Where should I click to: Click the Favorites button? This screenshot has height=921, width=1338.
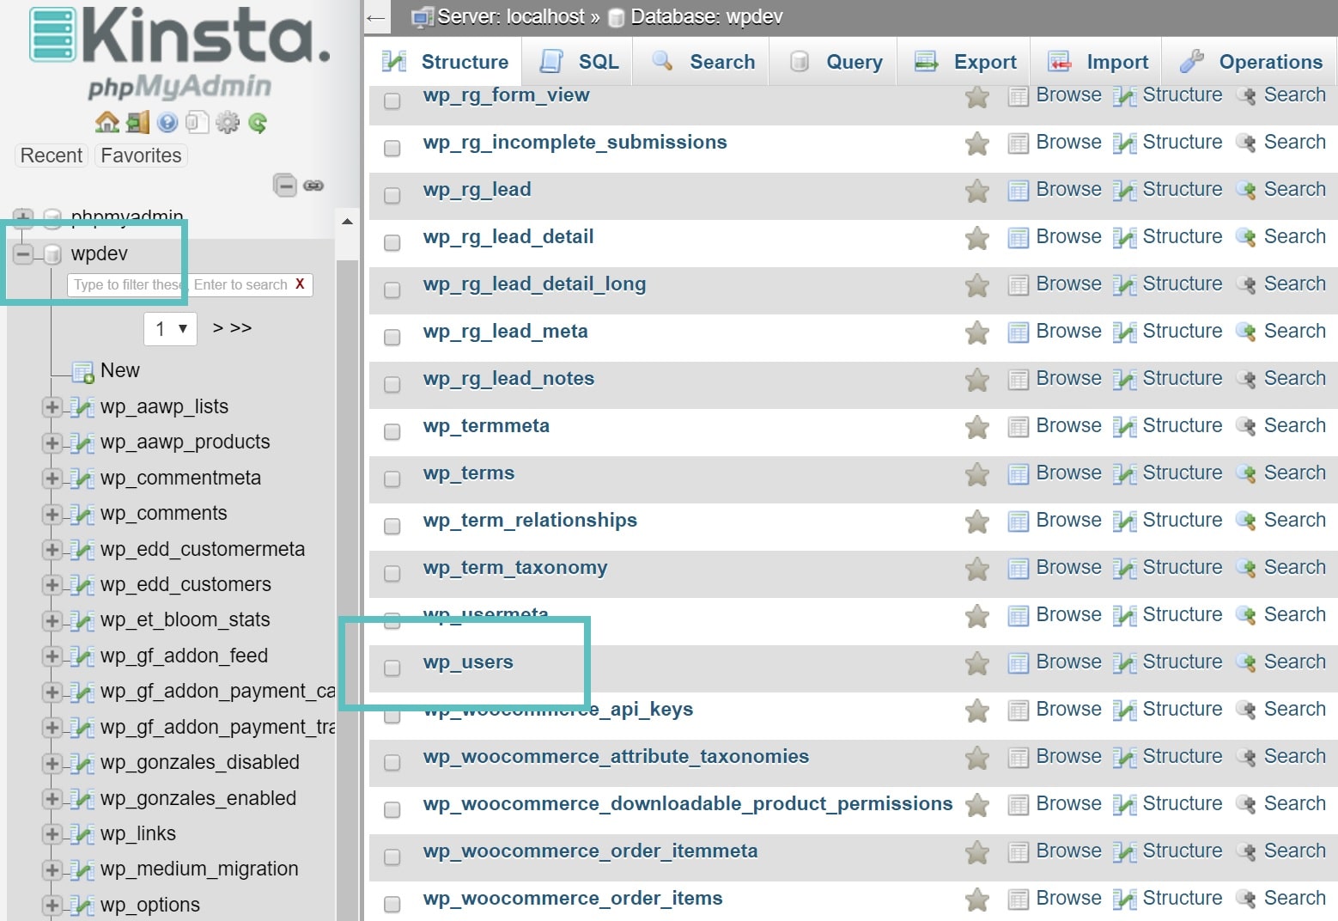tap(141, 156)
